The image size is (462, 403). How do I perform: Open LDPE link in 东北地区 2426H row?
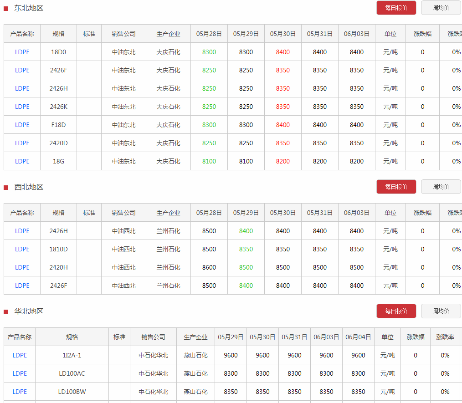pos(22,89)
